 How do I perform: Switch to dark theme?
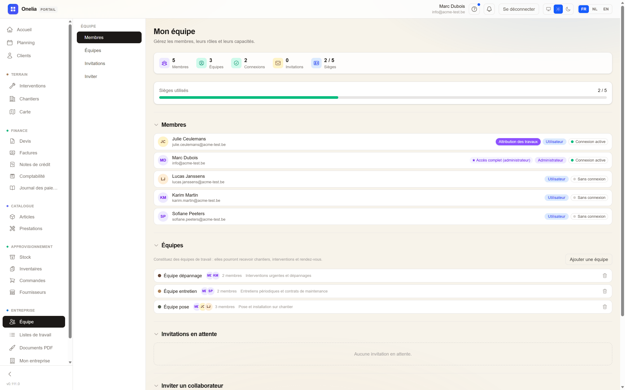(x=568, y=9)
